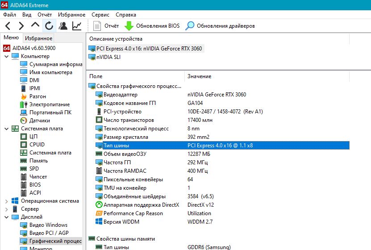
Task: Select Системная плата child item
Action: pyautogui.click(x=46, y=153)
